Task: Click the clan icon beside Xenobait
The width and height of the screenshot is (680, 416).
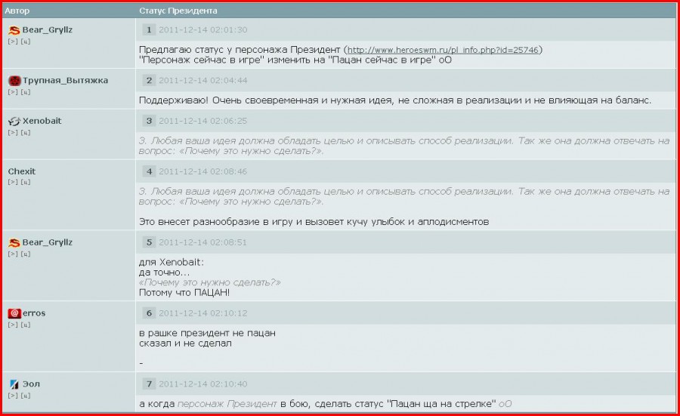Action: point(14,122)
